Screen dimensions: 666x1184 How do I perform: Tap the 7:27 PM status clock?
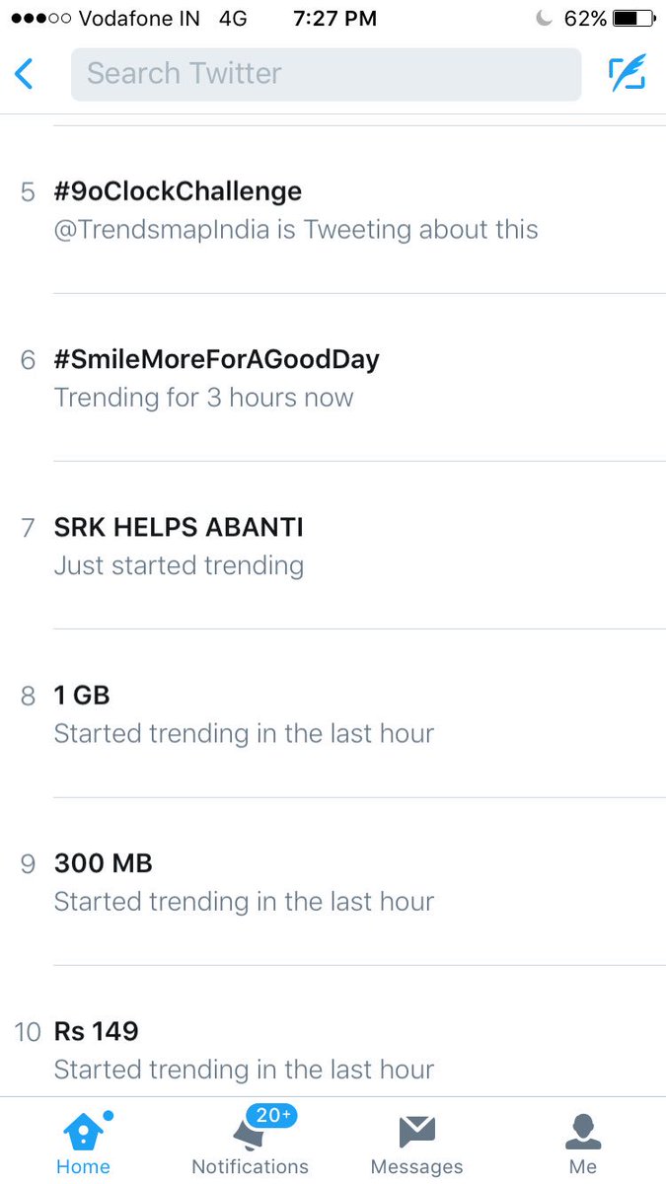pyautogui.click(x=335, y=19)
